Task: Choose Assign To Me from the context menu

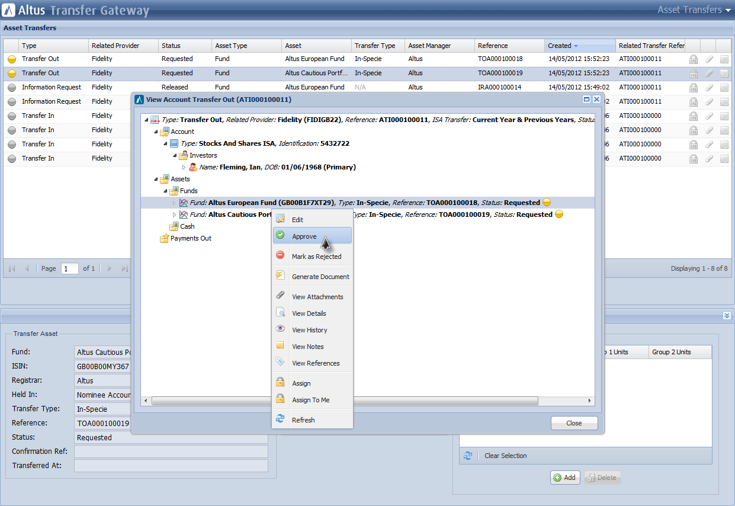Action: 313,400
